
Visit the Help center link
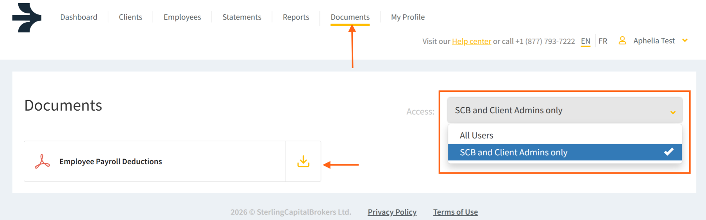point(471,41)
